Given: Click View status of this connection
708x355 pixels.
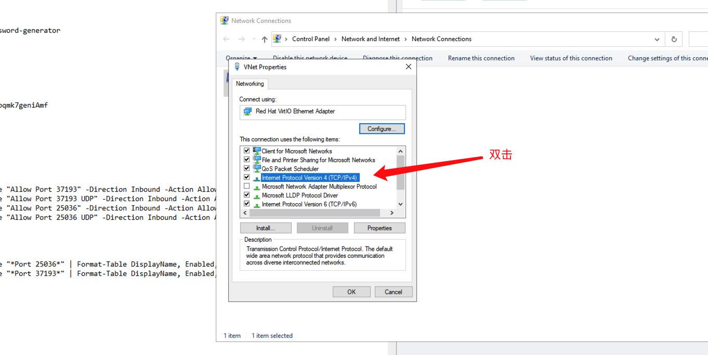Looking at the screenshot, I should (571, 58).
